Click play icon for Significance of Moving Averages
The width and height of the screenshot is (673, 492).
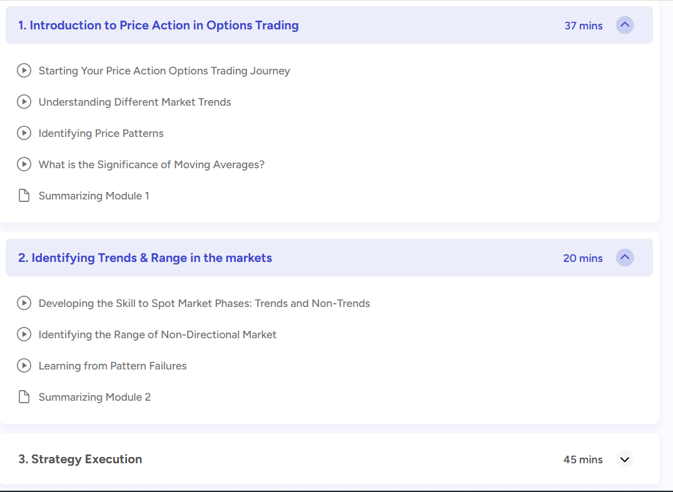[24, 164]
